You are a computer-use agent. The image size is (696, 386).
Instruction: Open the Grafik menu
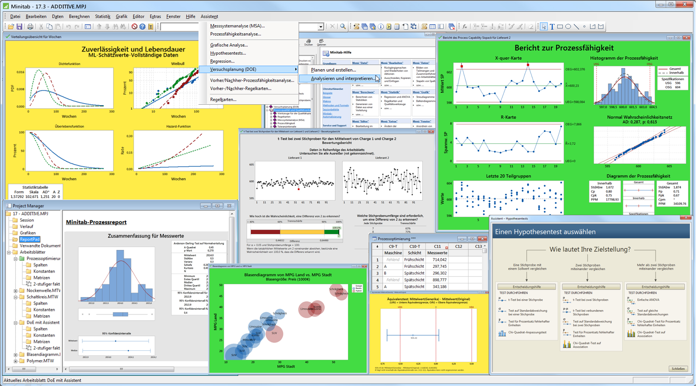tap(121, 16)
